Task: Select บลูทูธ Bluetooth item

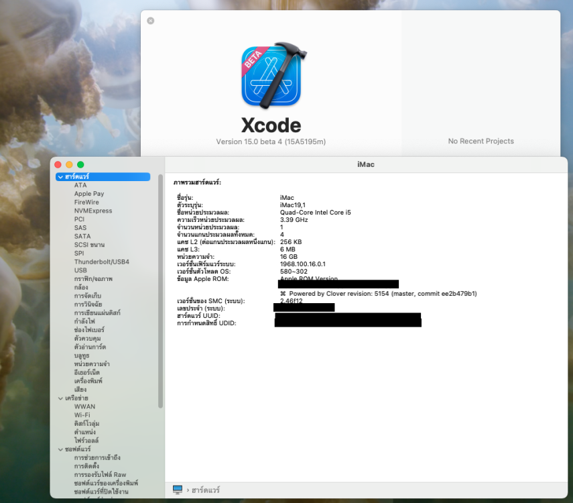Action: point(82,355)
